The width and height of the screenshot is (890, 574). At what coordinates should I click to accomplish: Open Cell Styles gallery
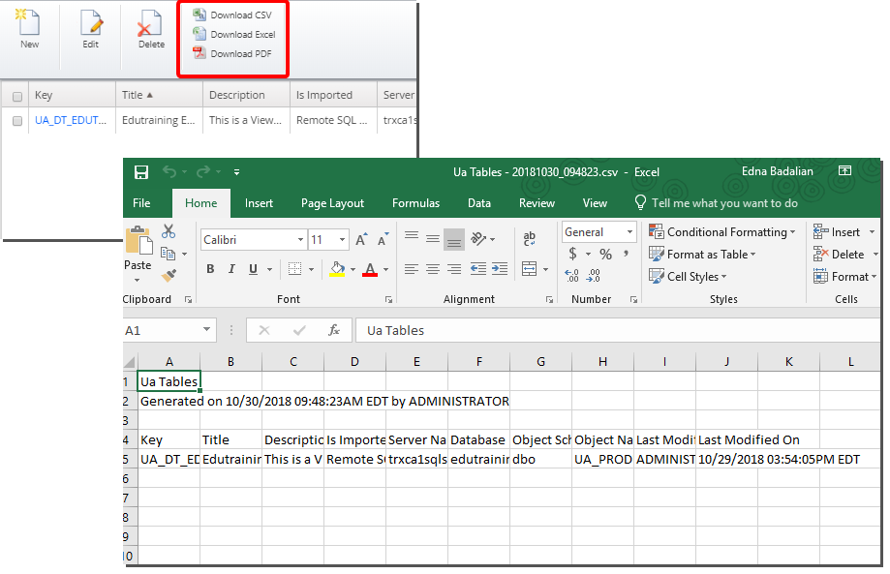688,276
